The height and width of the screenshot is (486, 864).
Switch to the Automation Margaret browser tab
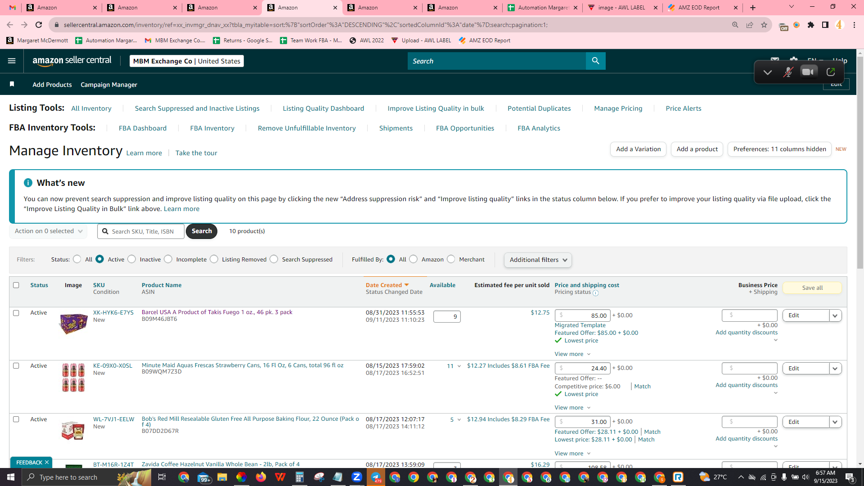(x=543, y=8)
